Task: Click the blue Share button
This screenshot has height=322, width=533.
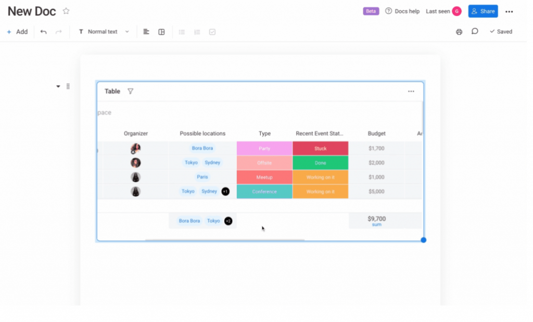Action: pos(483,11)
